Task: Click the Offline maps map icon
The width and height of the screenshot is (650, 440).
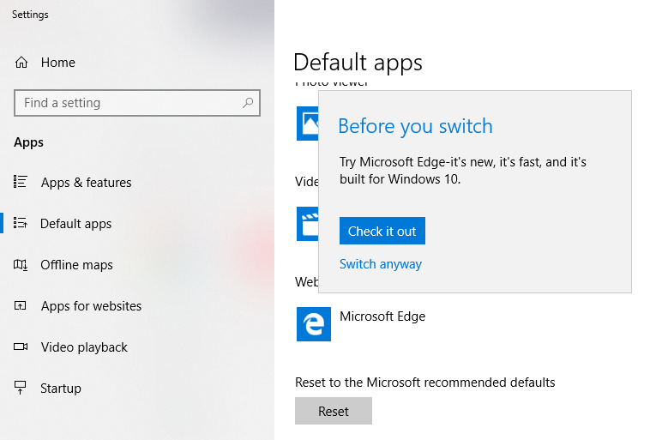Action: pos(21,264)
